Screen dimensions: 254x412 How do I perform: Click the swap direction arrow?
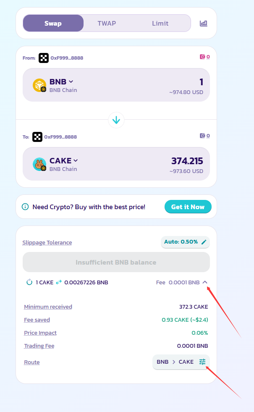116,120
